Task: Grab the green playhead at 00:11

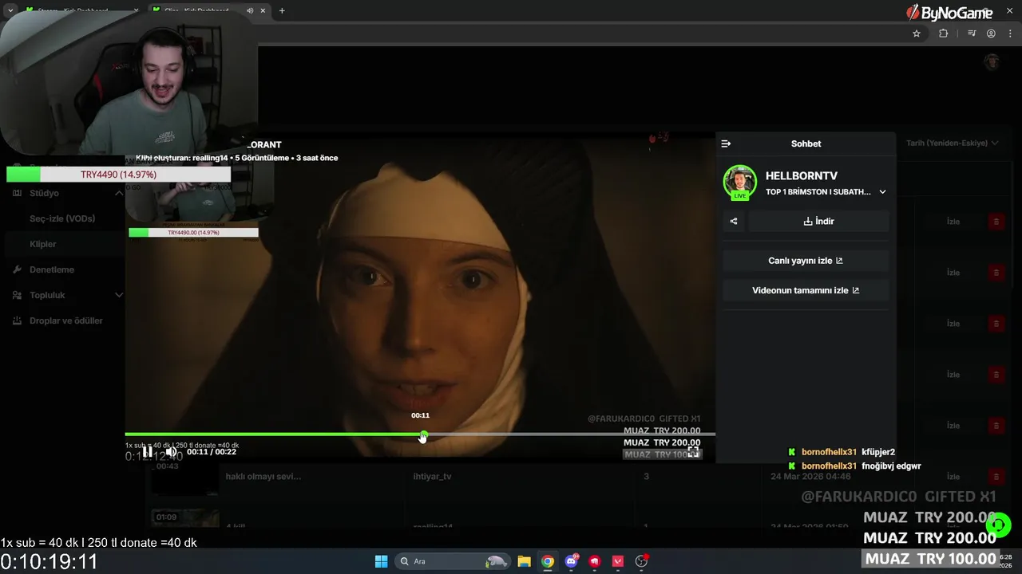Action: tap(423, 434)
